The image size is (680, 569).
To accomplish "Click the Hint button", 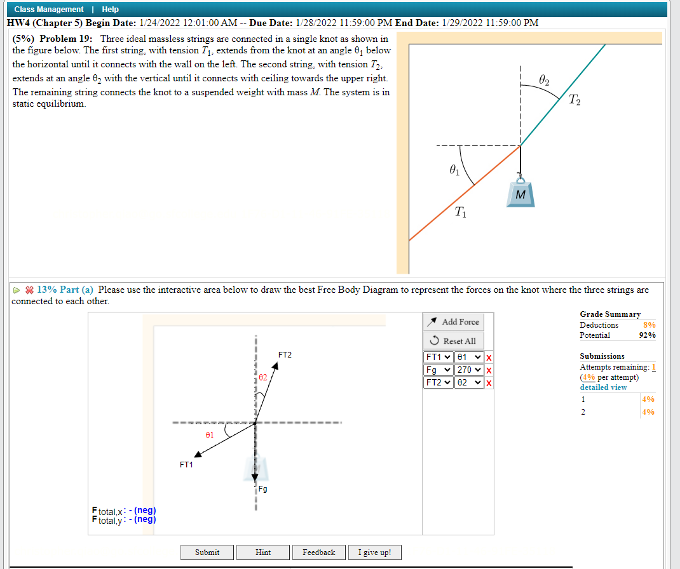I will [262, 552].
